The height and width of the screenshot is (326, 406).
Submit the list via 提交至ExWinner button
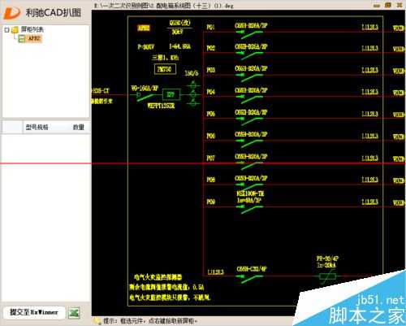point(34,312)
